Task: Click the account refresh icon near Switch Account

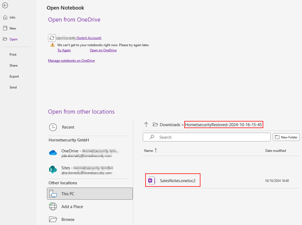Action: [52, 38]
